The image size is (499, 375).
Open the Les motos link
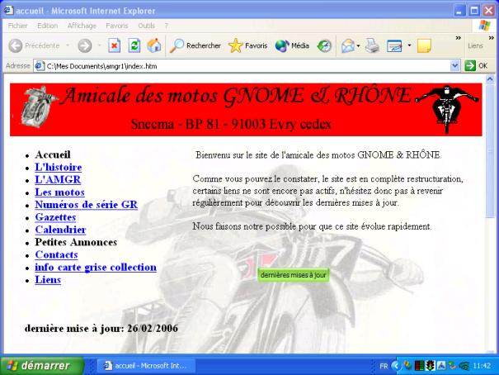point(60,192)
